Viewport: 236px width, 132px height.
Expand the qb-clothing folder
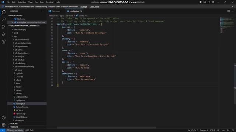[x=20, y=63]
